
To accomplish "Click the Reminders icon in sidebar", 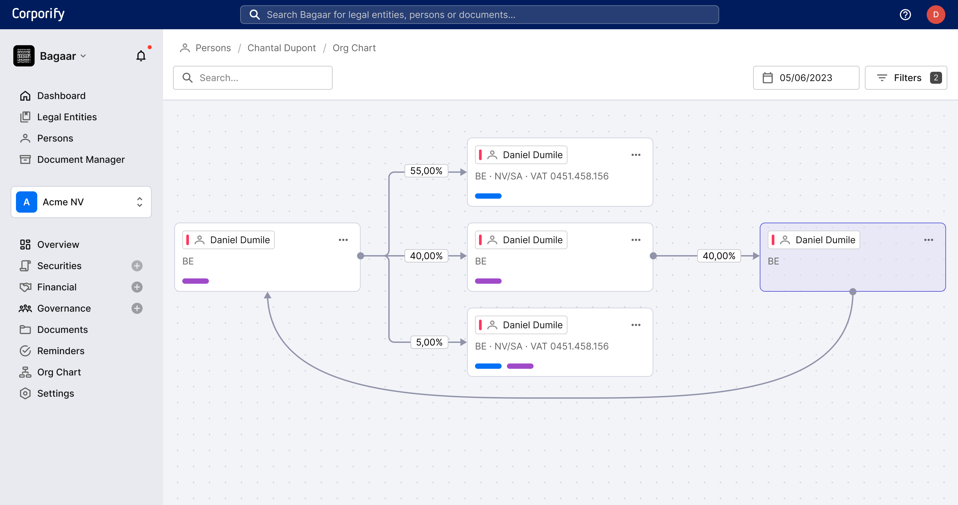I will click(25, 351).
